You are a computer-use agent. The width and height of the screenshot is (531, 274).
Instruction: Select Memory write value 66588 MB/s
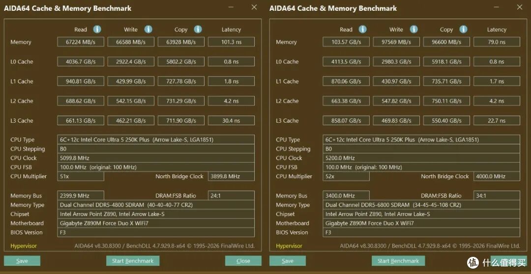click(131, 42)
